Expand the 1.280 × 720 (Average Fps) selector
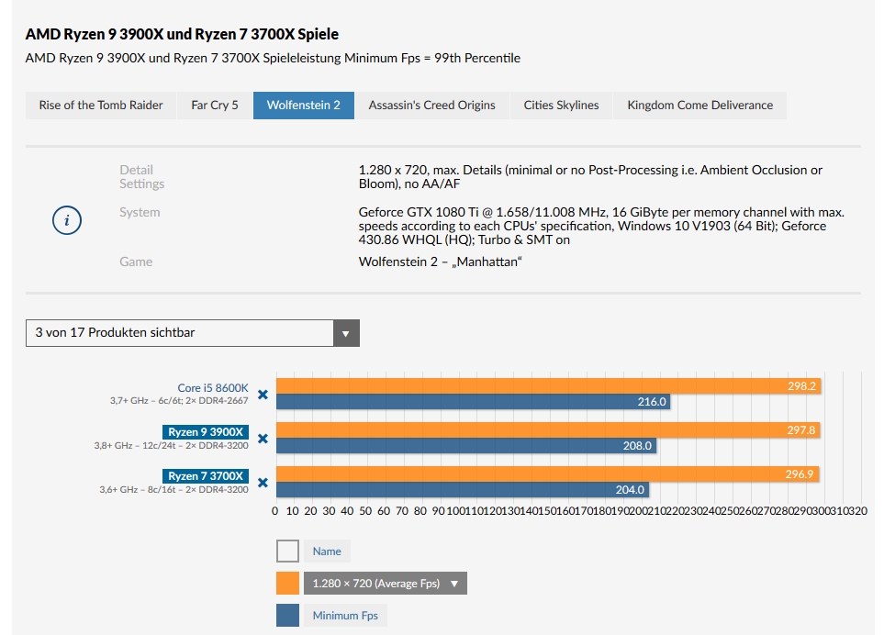The width and height of the screenshot is (884, 635). pos(385,584)
